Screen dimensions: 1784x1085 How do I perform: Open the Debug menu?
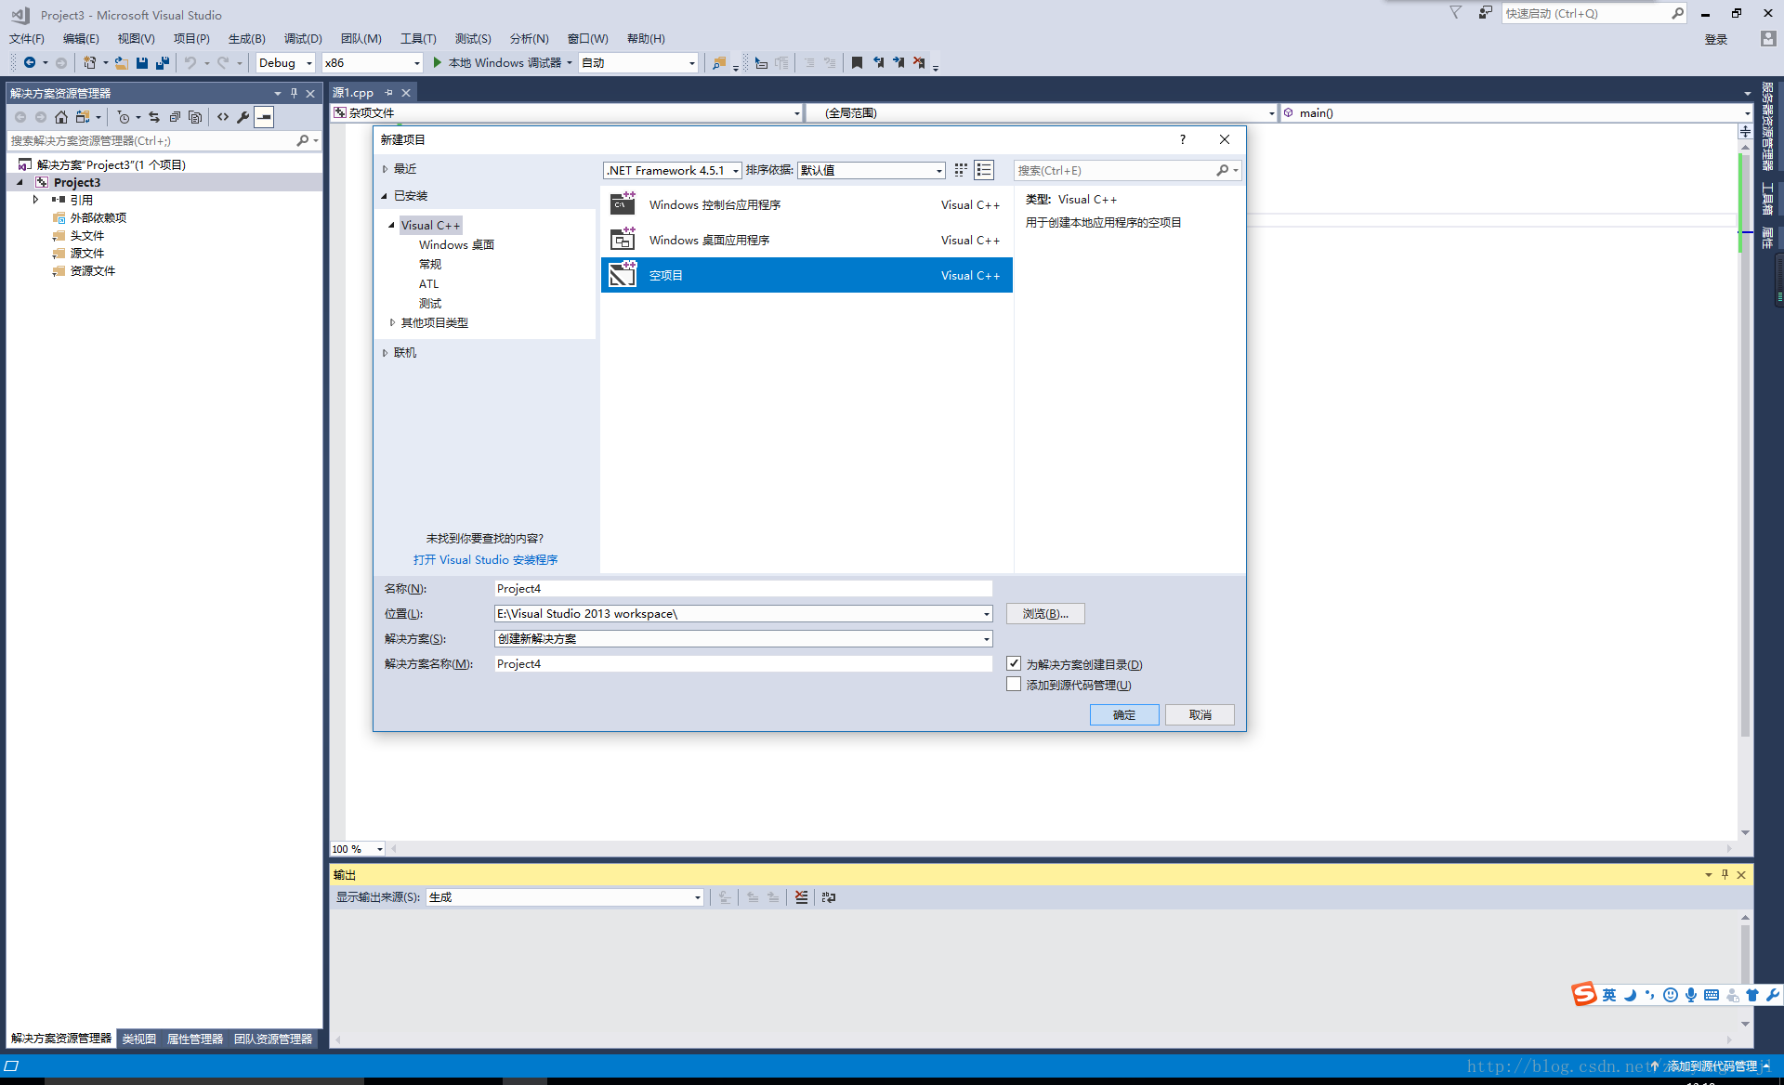click(303, 38)
